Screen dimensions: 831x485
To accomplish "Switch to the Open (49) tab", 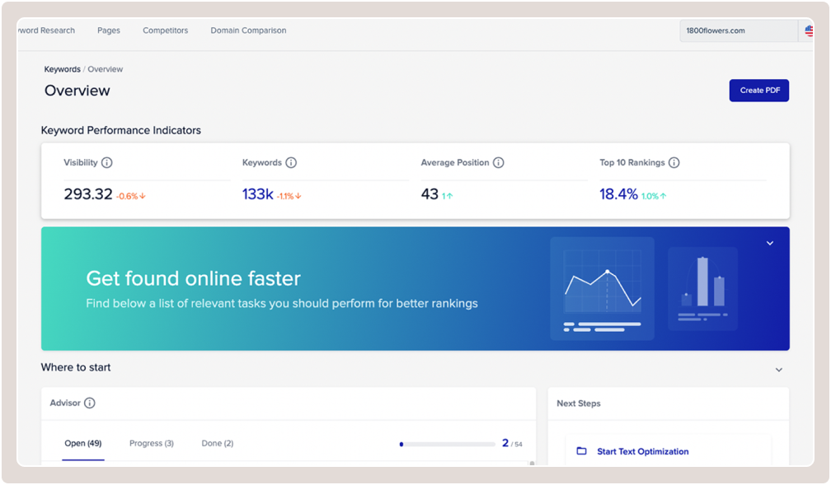I will tap(82, 443).
